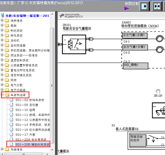The width and height of the screenshot is (165, 155).
Task: Click the 2R101 airbag module relay symbol
Action: click(74, 44)
